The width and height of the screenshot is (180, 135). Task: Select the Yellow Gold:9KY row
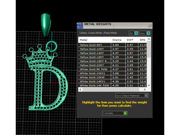coord(112,45)
